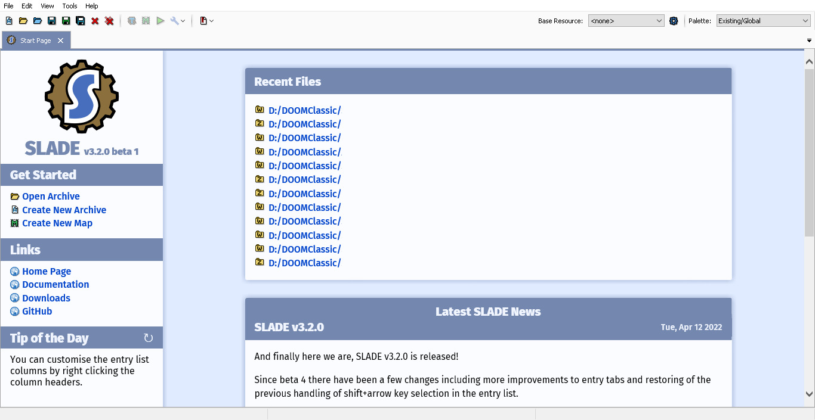The width and height of the screenshot is (815, 420).
Task: Click the wrench Maintenance icon
Action: (x=174, y=21)
